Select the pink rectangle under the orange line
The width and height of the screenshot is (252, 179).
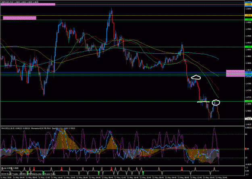tap(19, 18)
